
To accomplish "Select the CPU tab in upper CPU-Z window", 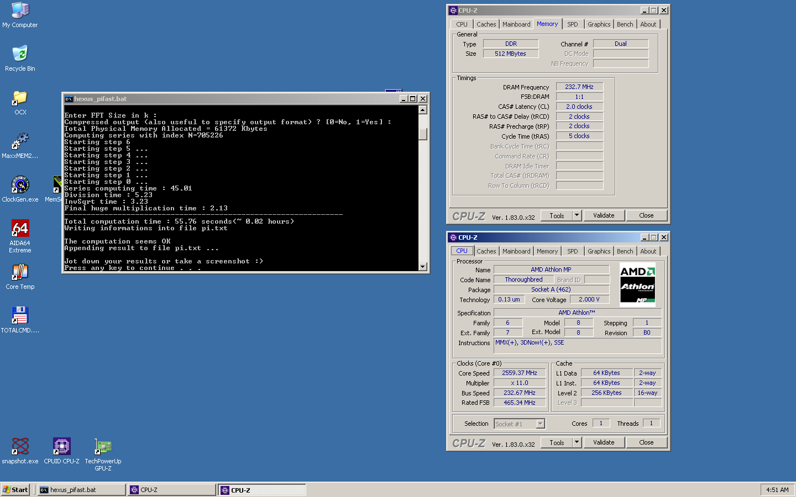I will coord(462,24).
